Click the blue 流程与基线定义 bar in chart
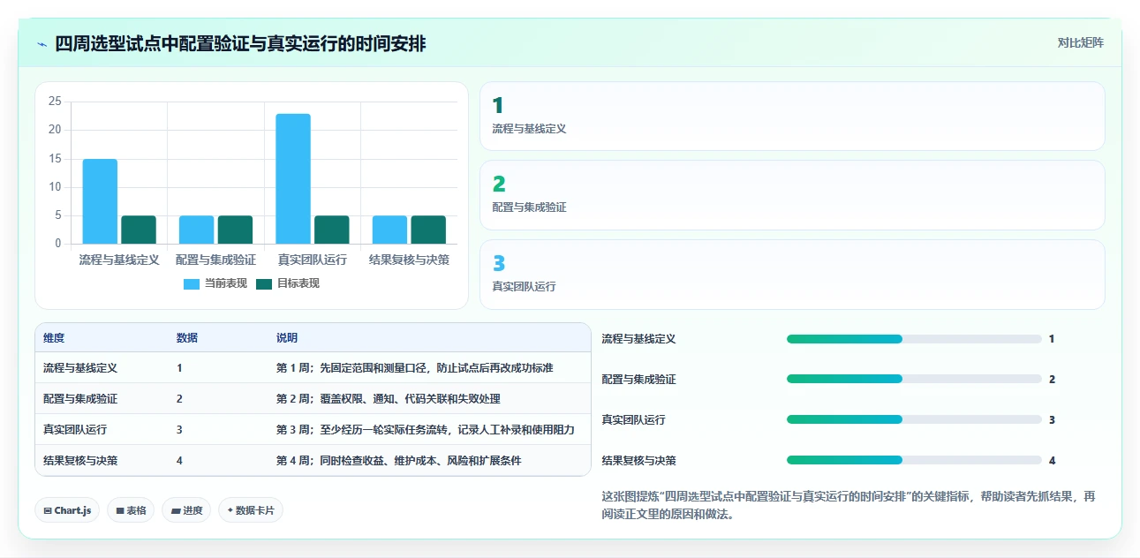Viewport: 1140px width, 558px height. coord(100,201)
